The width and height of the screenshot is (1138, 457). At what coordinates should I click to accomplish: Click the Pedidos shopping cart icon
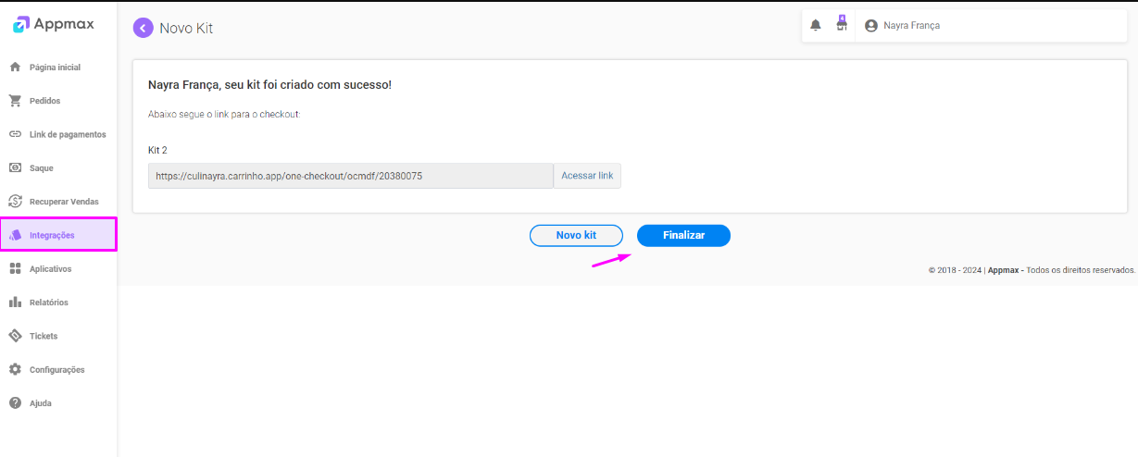(15, 101)
